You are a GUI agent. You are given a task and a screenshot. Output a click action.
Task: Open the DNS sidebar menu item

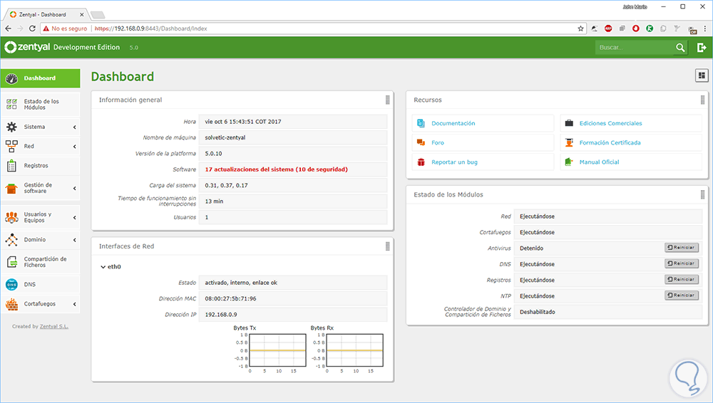click(x=40, y=284)
